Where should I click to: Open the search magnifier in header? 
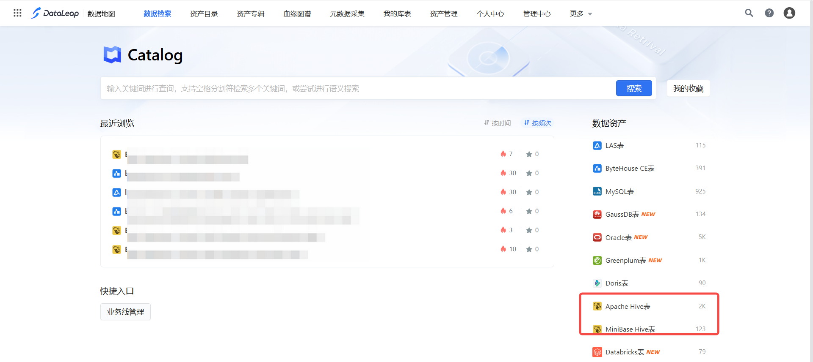pyautogui.click(x=749, y=13)
